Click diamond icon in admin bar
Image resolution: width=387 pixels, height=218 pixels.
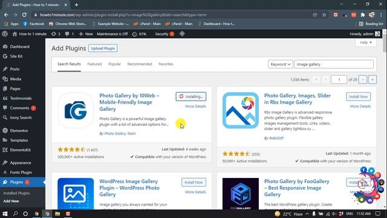(182, 34)
